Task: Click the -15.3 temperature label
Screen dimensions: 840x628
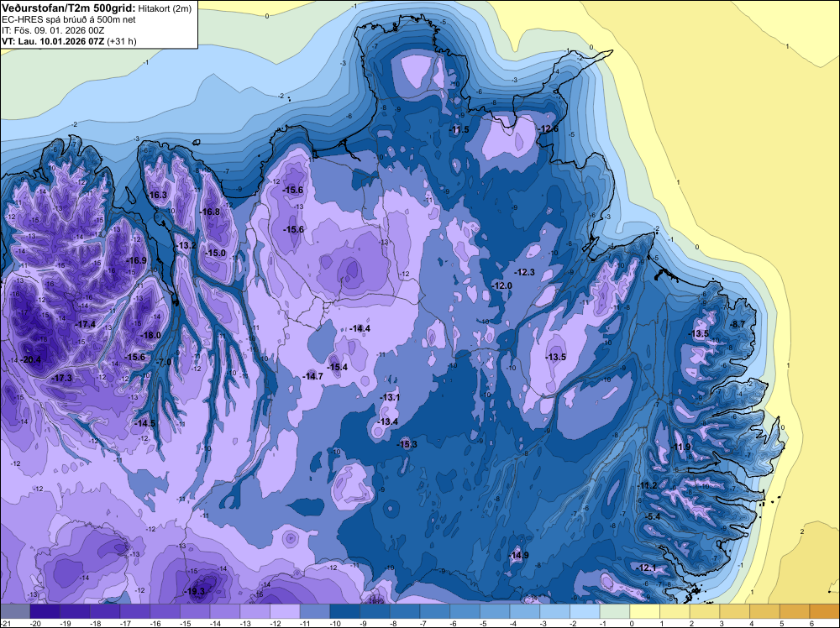Action: [407, 444]
